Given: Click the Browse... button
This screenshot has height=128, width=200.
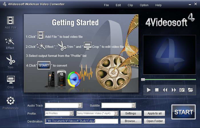Looking at the screenshot, I should click(x=131, y=121).
